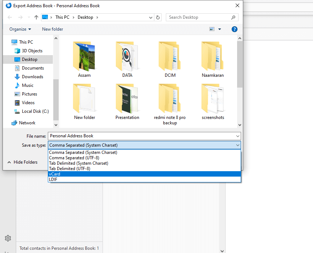Open the Organize dropdown menu
This screenshot has height=253, width=313.
click(x=20, y=29)
